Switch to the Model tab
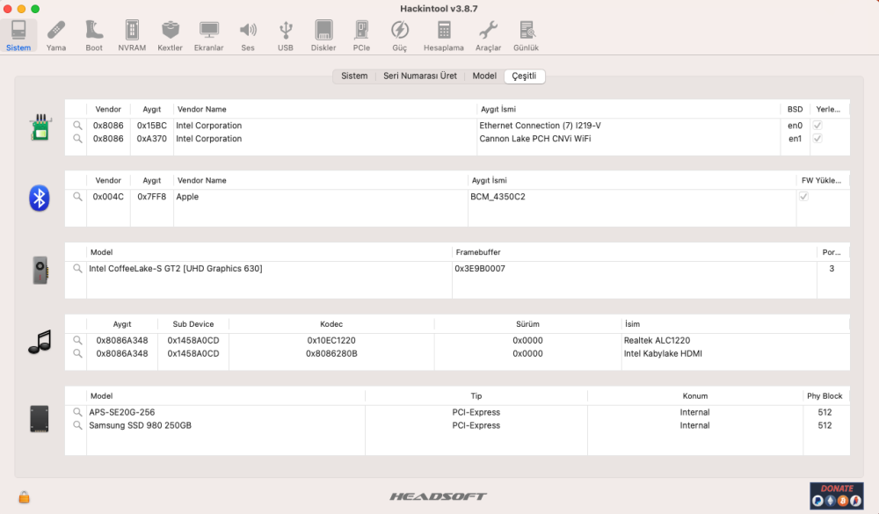879x514 pixels. 484,76
